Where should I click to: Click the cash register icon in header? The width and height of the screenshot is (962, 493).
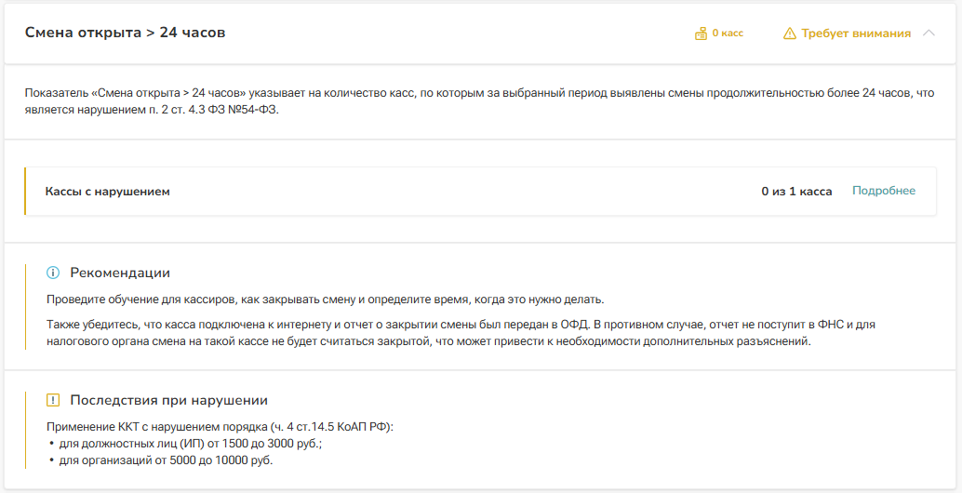(x=701, y=33)
